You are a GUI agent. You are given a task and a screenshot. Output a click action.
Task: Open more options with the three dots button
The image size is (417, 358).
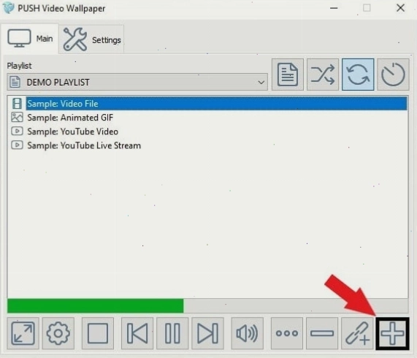[287, 333]
